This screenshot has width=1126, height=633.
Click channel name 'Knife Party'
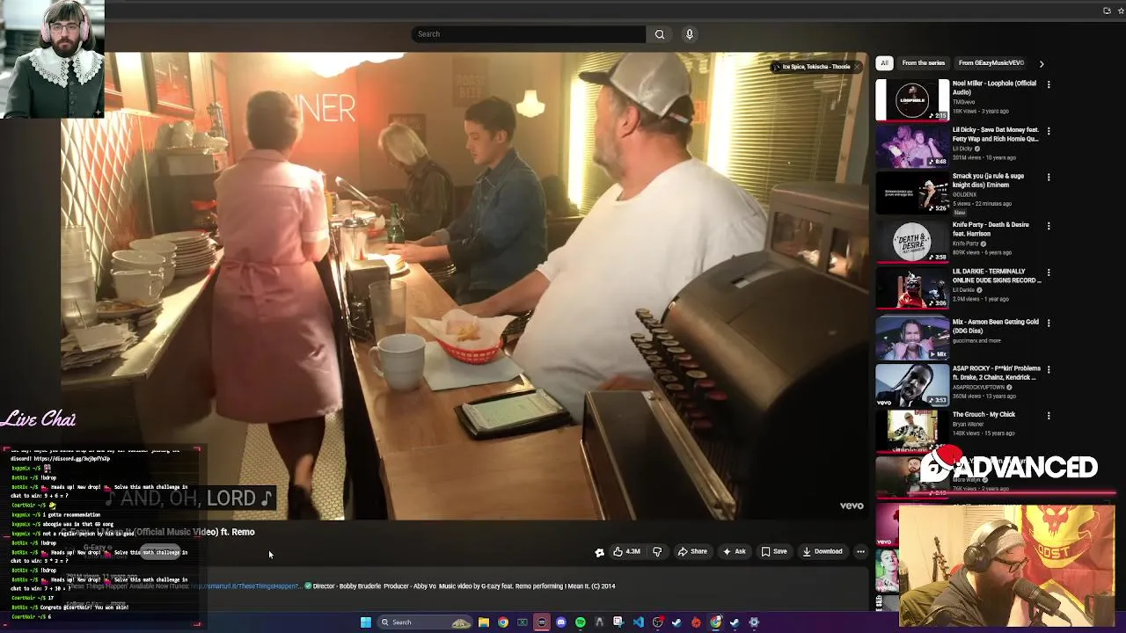(x=967, y=244)
